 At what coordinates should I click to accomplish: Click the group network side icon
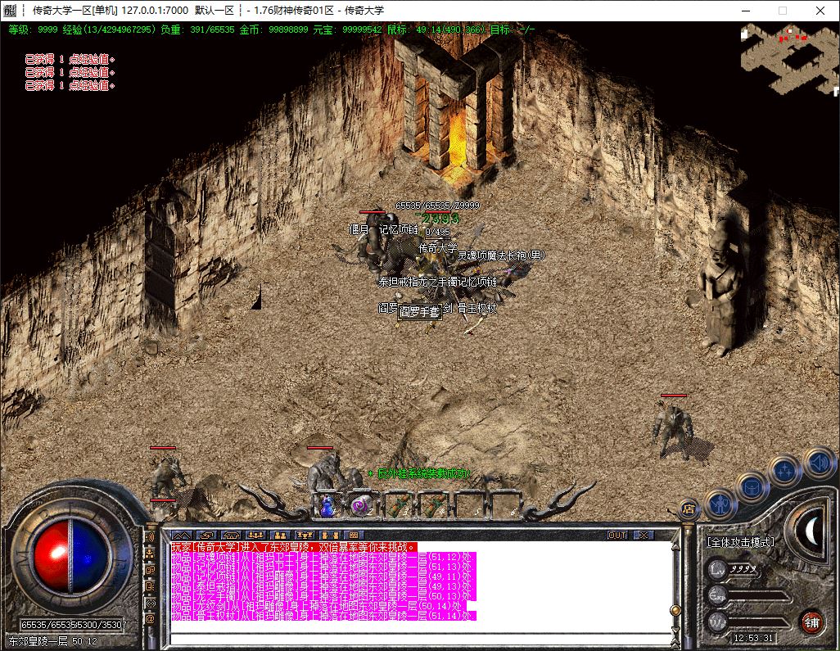pos(150,554)
